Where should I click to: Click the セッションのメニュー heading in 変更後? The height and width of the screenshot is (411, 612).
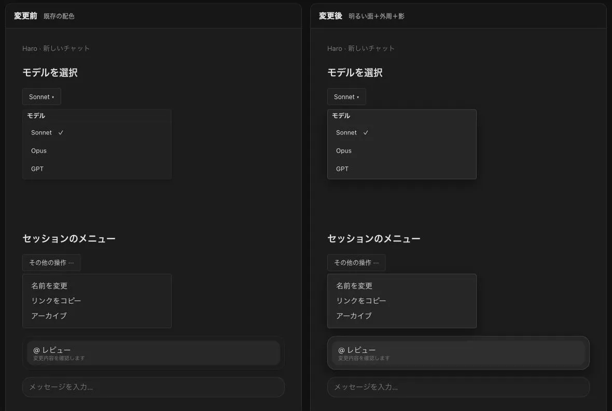(x=374, y=239)
